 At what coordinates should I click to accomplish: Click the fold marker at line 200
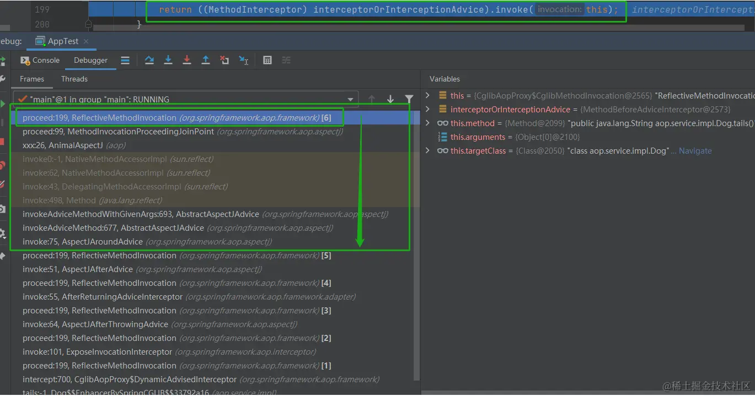(88, 24)
